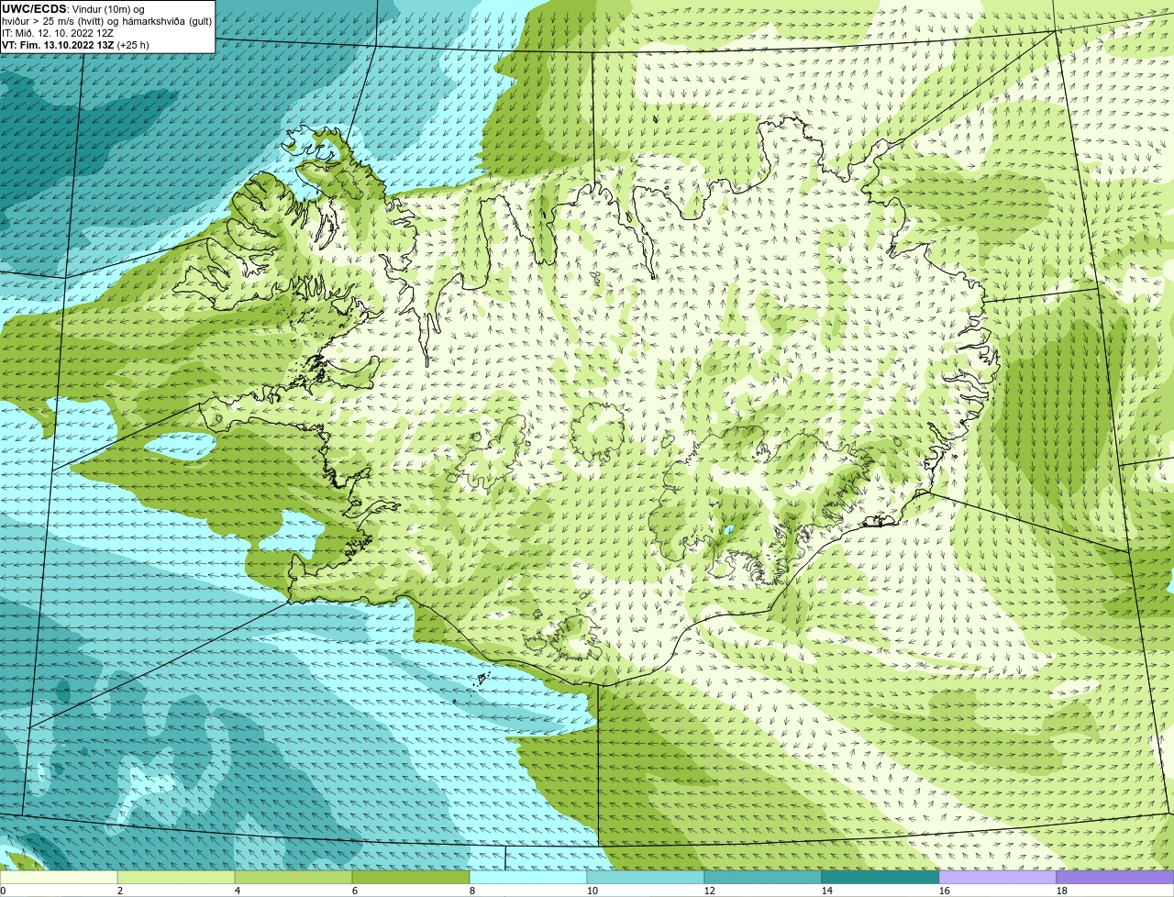Click the legend value '6'
The width and height of the screenshot is (1174, 897).
point(355,891)
